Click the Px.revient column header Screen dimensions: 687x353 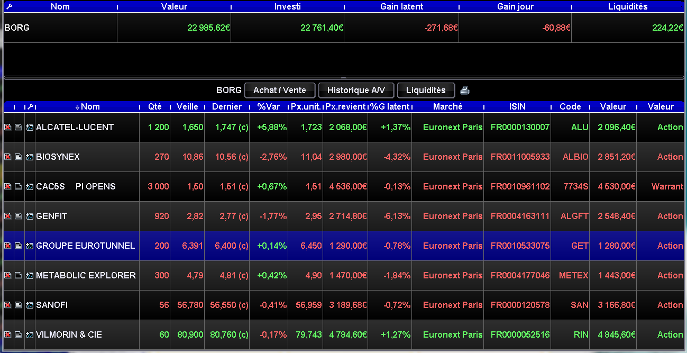345,106
